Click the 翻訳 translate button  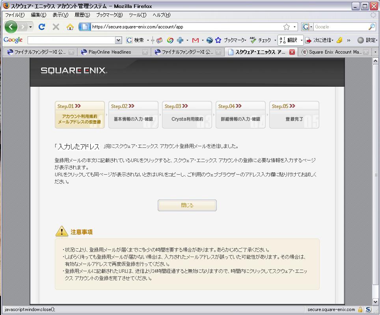point(288,40)
